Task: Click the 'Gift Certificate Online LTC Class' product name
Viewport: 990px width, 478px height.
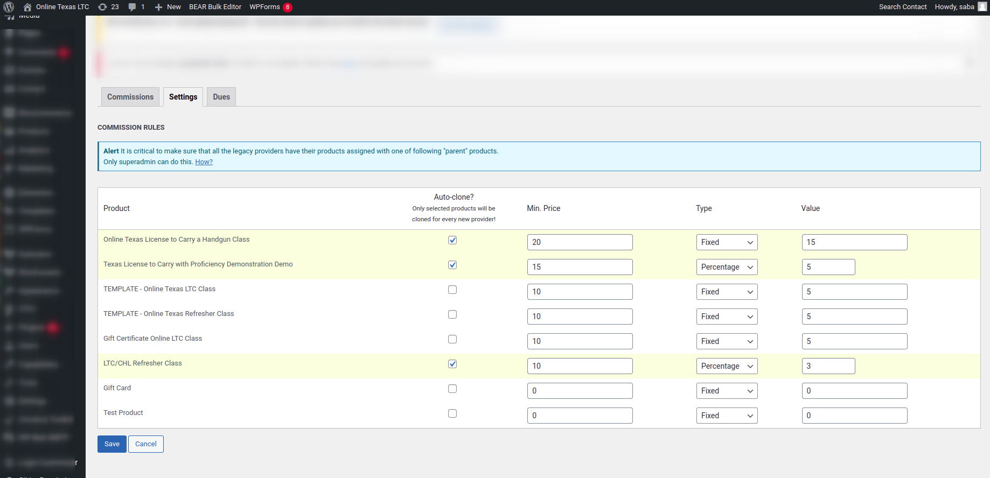Action: point(153,339)
